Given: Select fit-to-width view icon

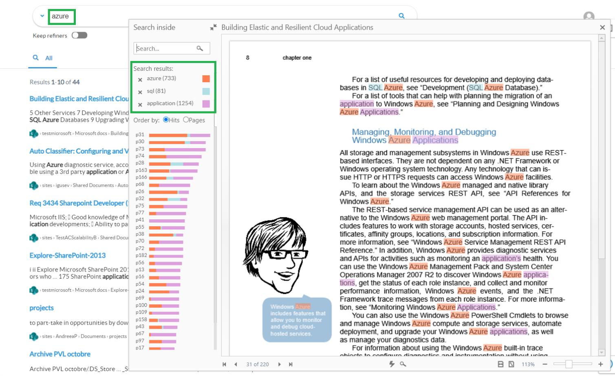Looking at the screenshot, I should (500, 364).
